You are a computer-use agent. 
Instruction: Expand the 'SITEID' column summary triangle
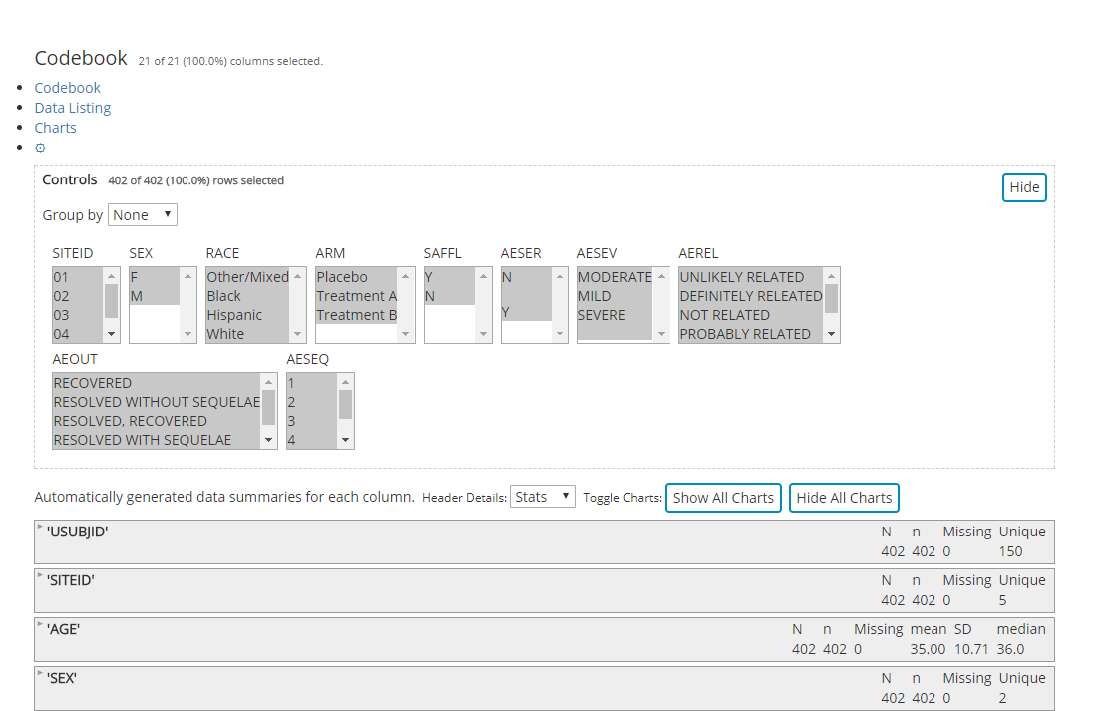40,574
